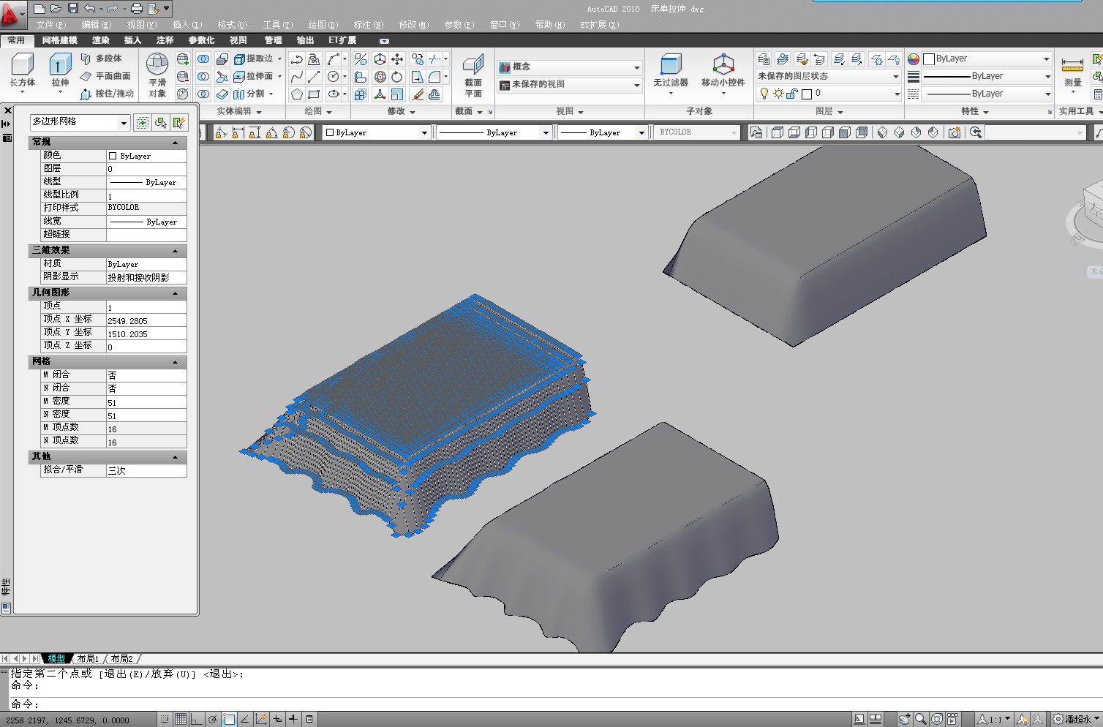
Task: Open the 文件(F) menu
Action: point(51,25)
